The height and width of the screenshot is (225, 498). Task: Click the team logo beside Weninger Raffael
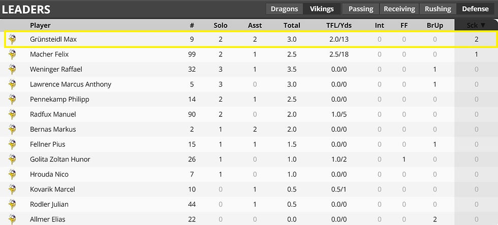(x=12, y=70)
